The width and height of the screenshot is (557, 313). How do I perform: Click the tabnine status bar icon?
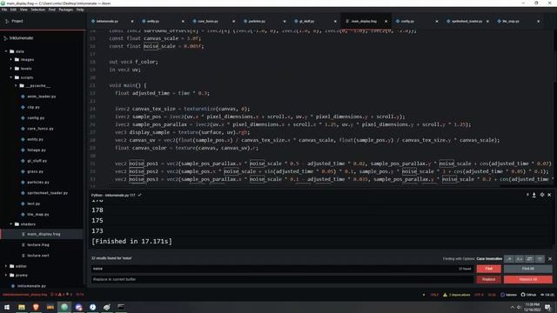pos(508,295)
